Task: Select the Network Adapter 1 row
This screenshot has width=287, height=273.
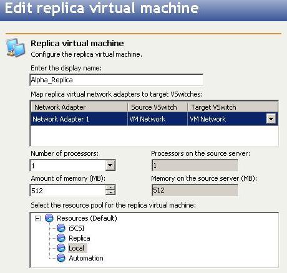Action: tap(154, 119)
